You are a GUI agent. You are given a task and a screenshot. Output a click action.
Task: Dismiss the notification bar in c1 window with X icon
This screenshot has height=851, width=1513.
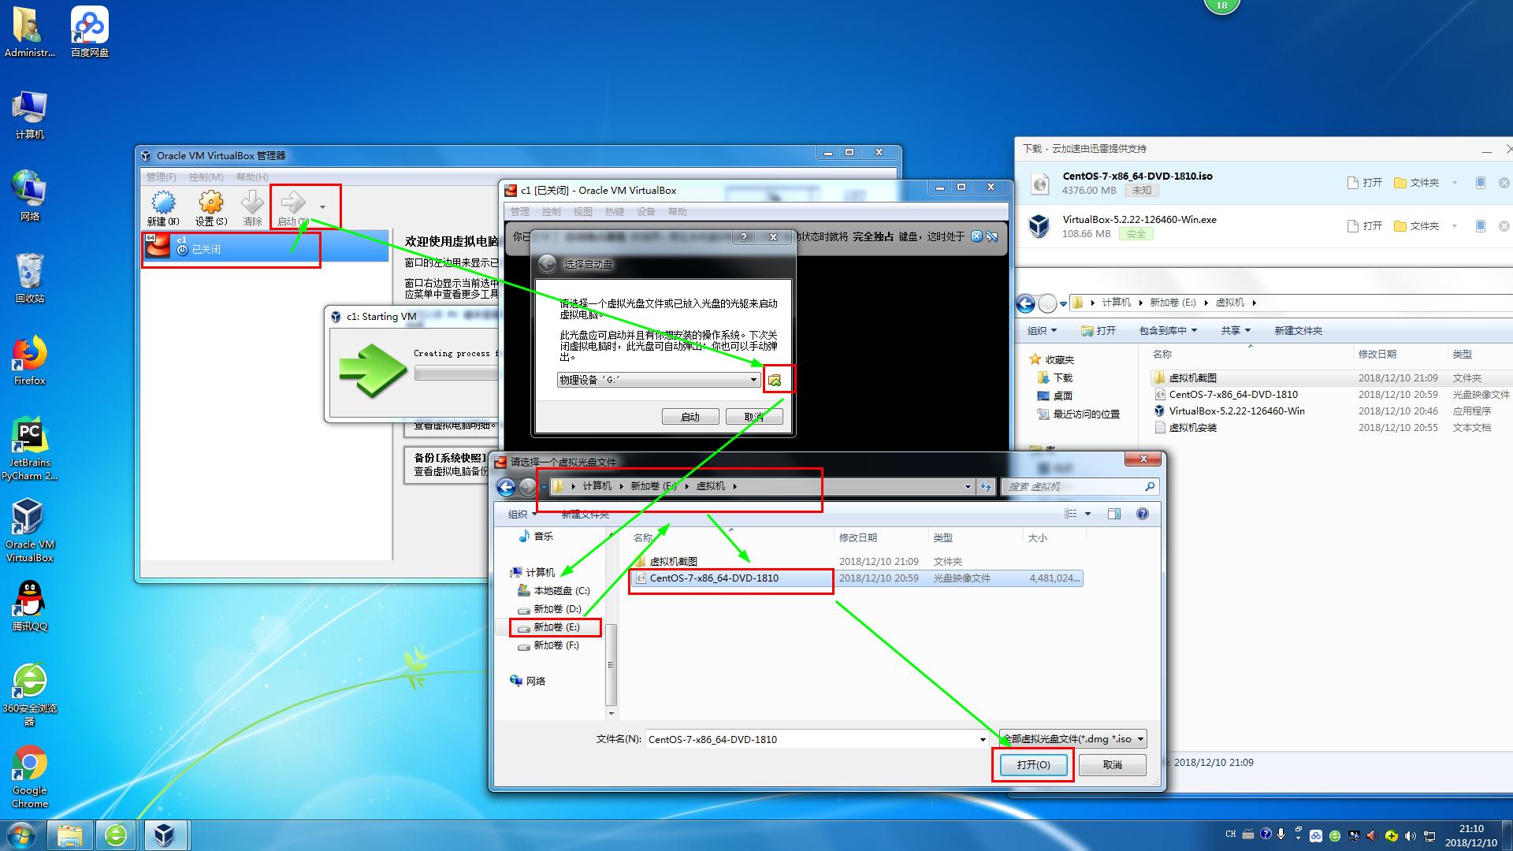click(x=976, y=236)
